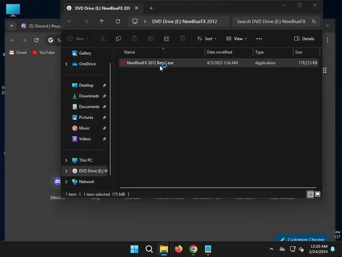The width and height of the screenshot is (342, 257).
Task: Open Gmail bookmark in Chrome
Action: 18,53
